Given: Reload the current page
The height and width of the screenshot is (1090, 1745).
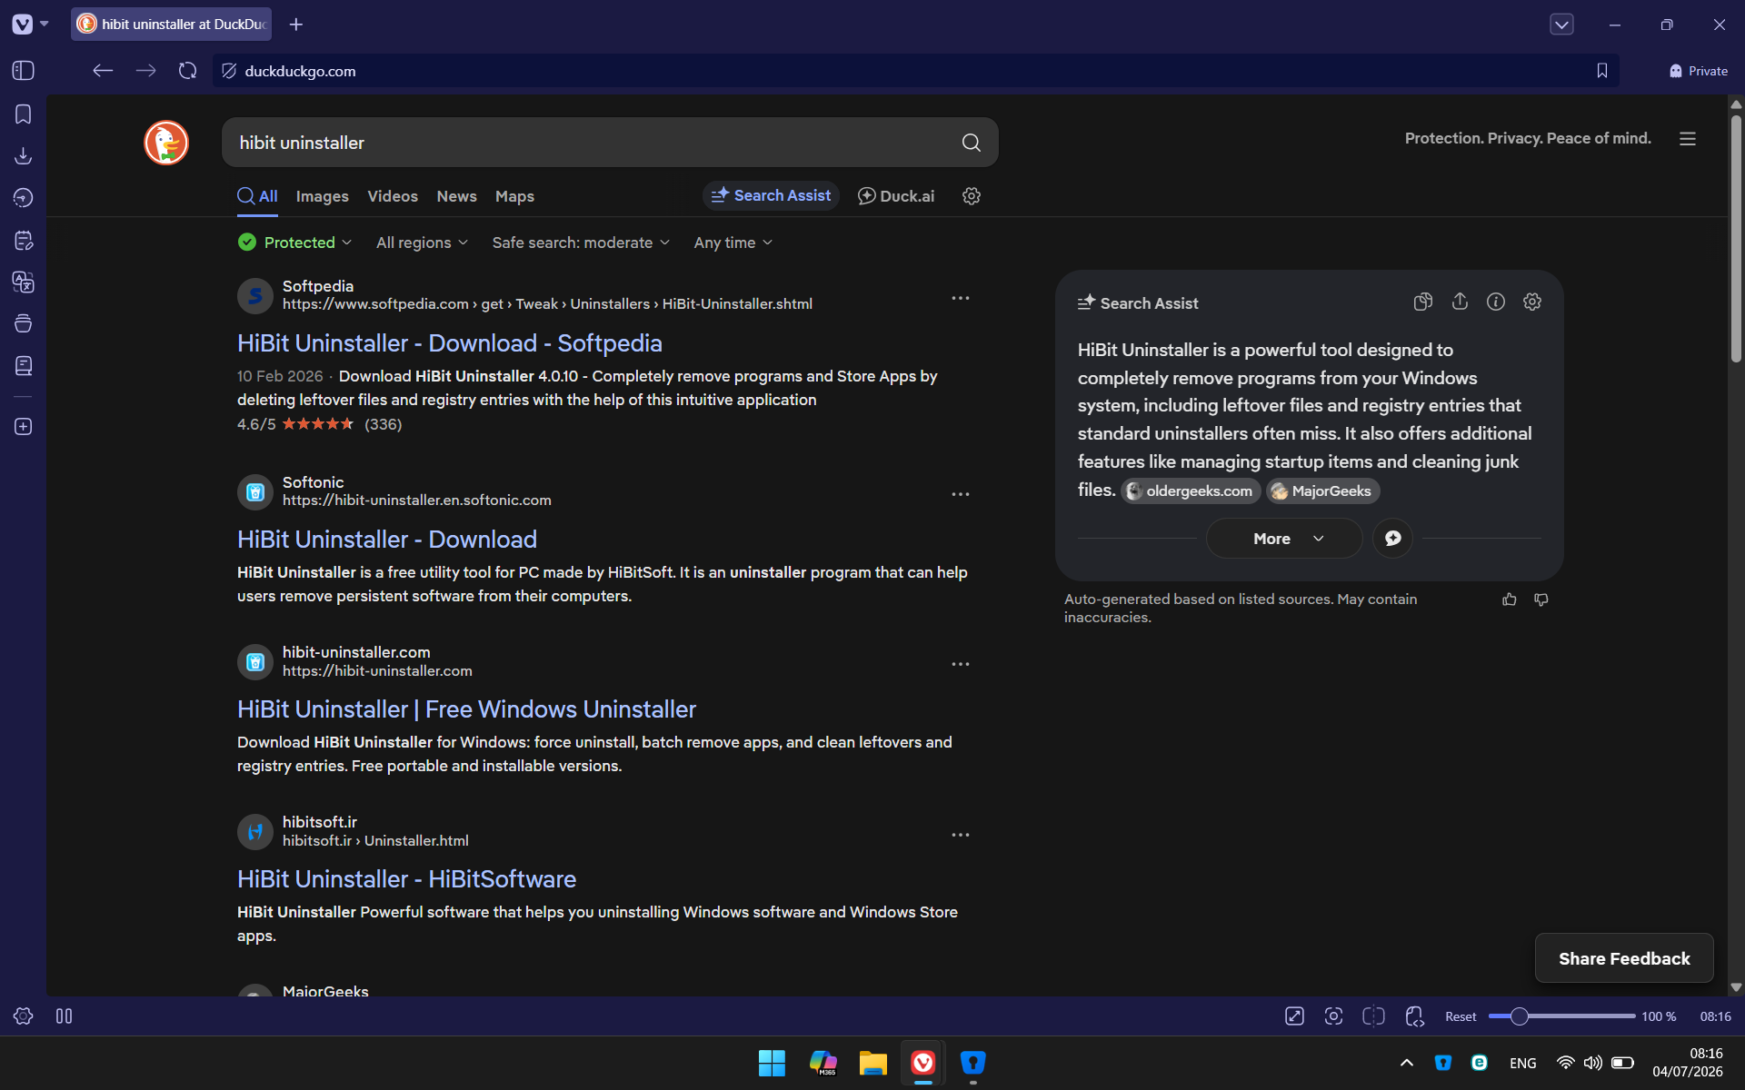Looking at the screenshot, I should point(188,71).
